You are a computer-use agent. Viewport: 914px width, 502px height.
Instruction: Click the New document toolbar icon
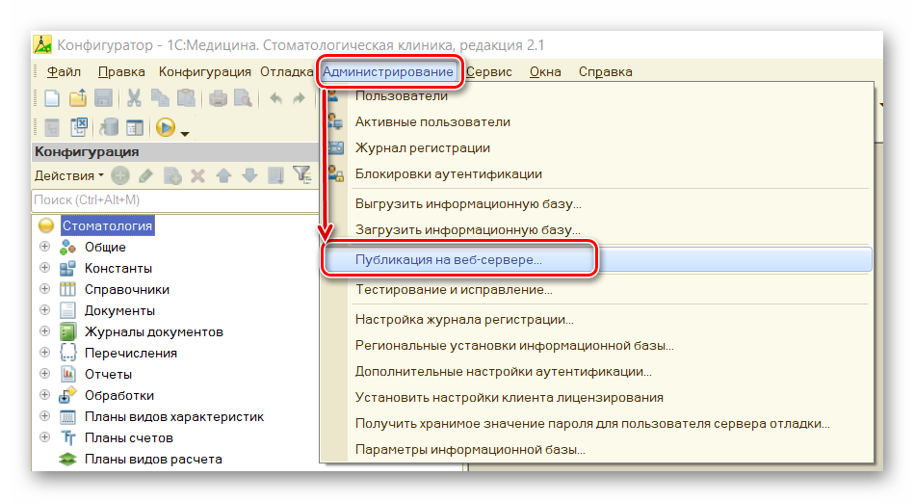[x=52, y=98]
